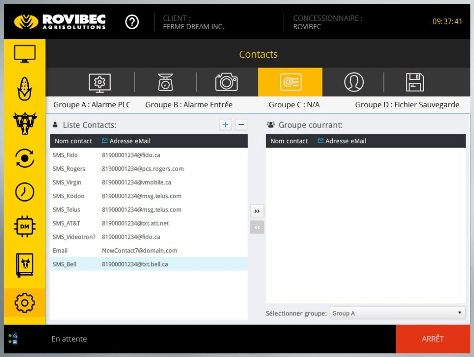This screenshot has width=474, height=357.
Task: Select the SMS_Bell contact row
Action: pyautogui.click(x=149, y=264)
